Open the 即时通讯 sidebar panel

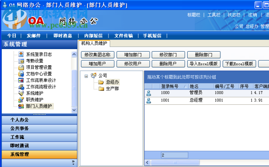[39, 146]
